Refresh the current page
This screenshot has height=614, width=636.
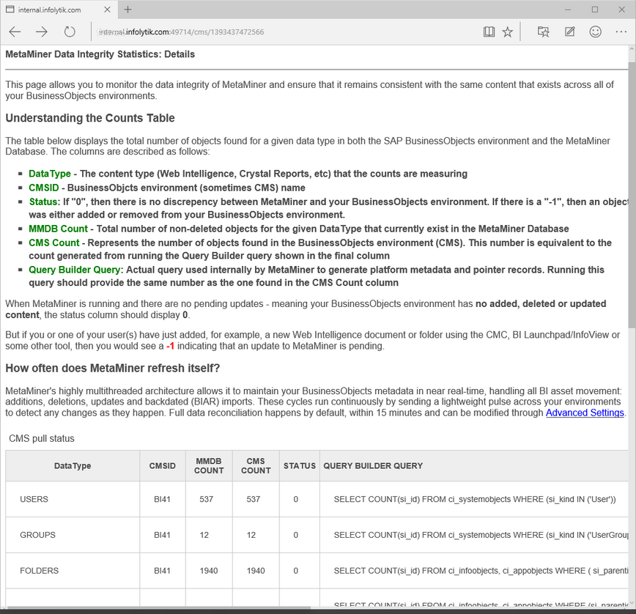coord(70,32)
